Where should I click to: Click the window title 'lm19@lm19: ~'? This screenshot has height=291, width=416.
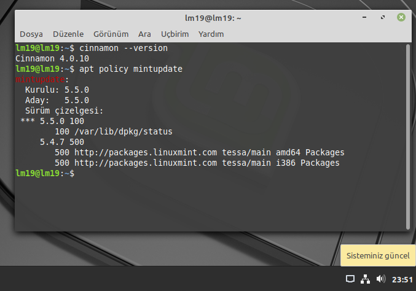(213, 18)
